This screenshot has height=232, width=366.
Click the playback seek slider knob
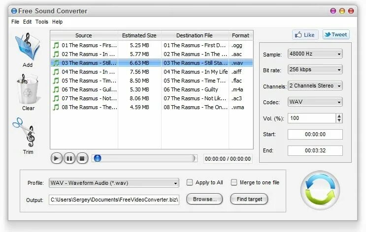(98, 158)
